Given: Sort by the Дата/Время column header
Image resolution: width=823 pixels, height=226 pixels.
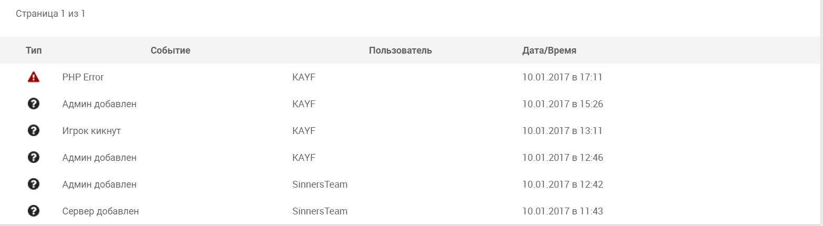Looking at the screenshot, I should pos(549,50).
